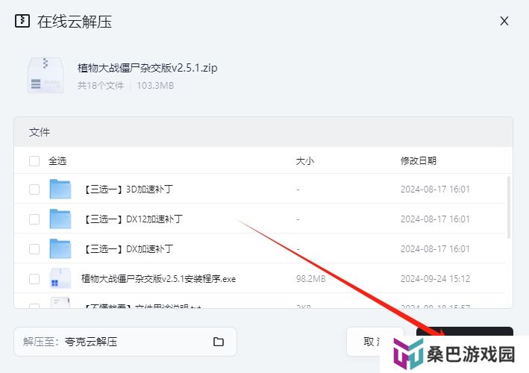The width and height of the screenshot is (529, 373).
Task: Click the 解压至: 夸克云解压 destination field
Action: [125, 342]
